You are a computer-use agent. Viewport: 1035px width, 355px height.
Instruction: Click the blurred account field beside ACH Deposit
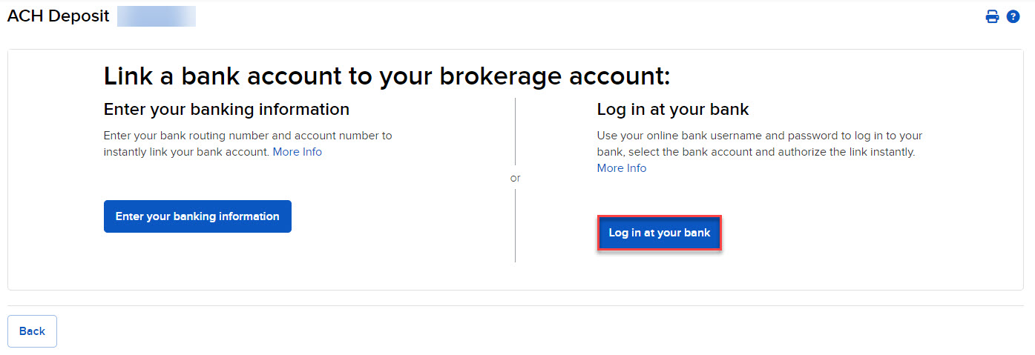(157, 16)
